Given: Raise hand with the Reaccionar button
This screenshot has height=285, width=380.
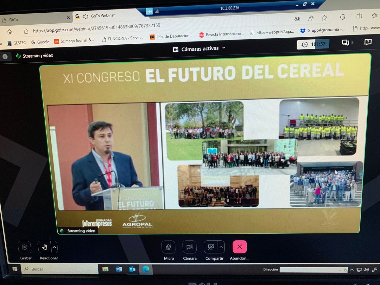Looking at the screenshot, I should tap(44, 247).
